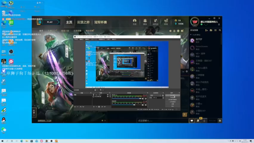The width and height of the screenshot is (254, 143).
Task: Open the OBS 工具 tools menu
Action: click(x=109, y=39)
